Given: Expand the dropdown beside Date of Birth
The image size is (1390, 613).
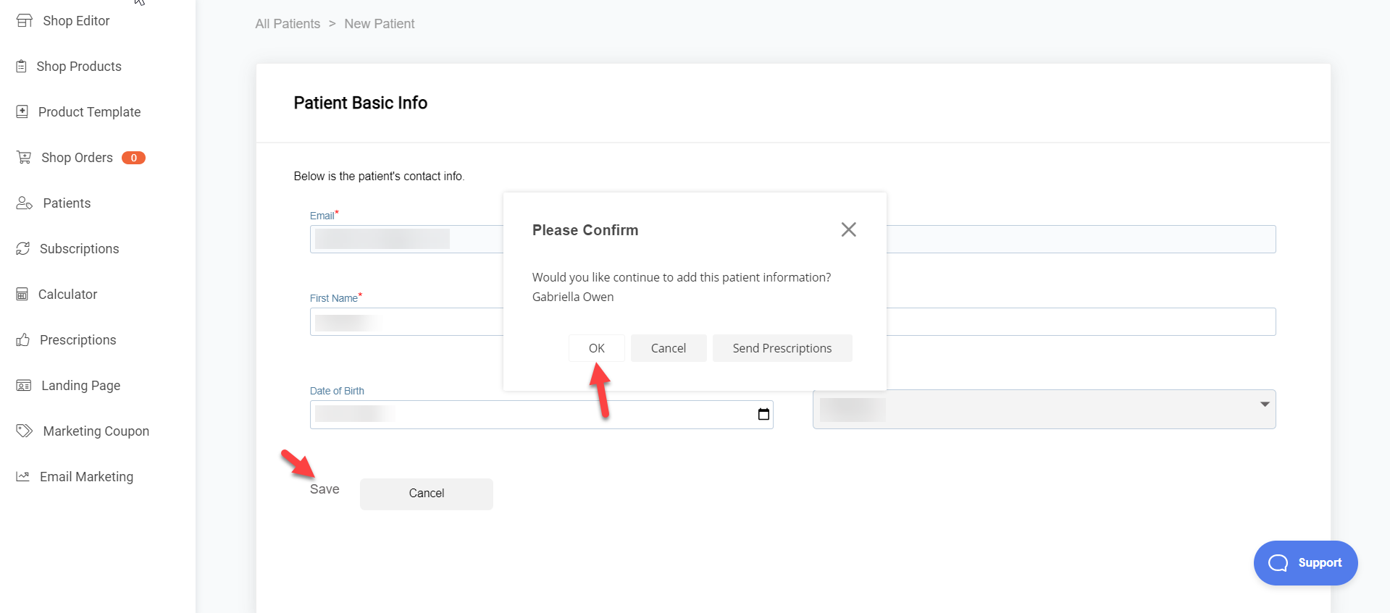Looking at the screenshot, I should tap(1264, 405).
